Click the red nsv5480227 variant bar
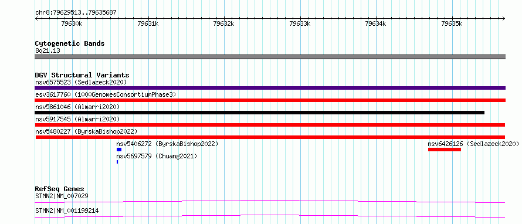 [270, 137]
